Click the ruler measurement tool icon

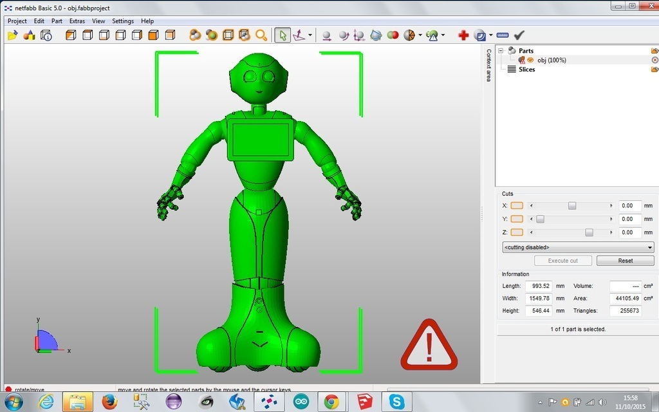pos(503,35)
